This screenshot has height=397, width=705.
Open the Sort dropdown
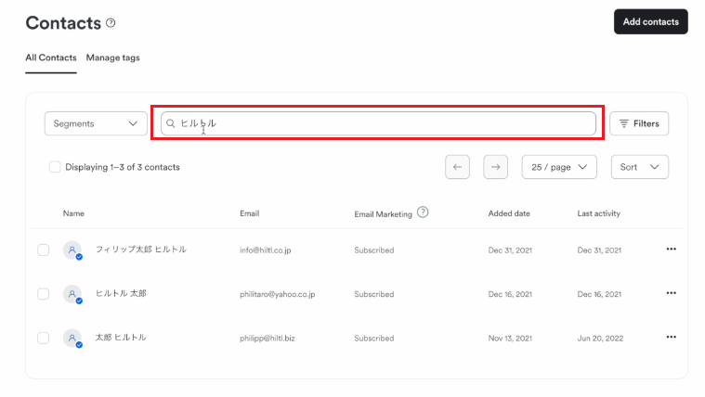[639, 167]
